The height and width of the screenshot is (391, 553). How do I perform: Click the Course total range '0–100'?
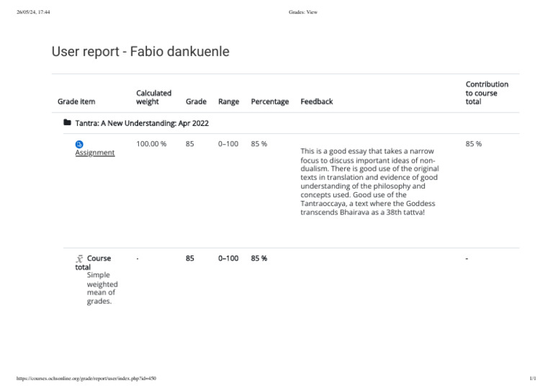[228, 259]
